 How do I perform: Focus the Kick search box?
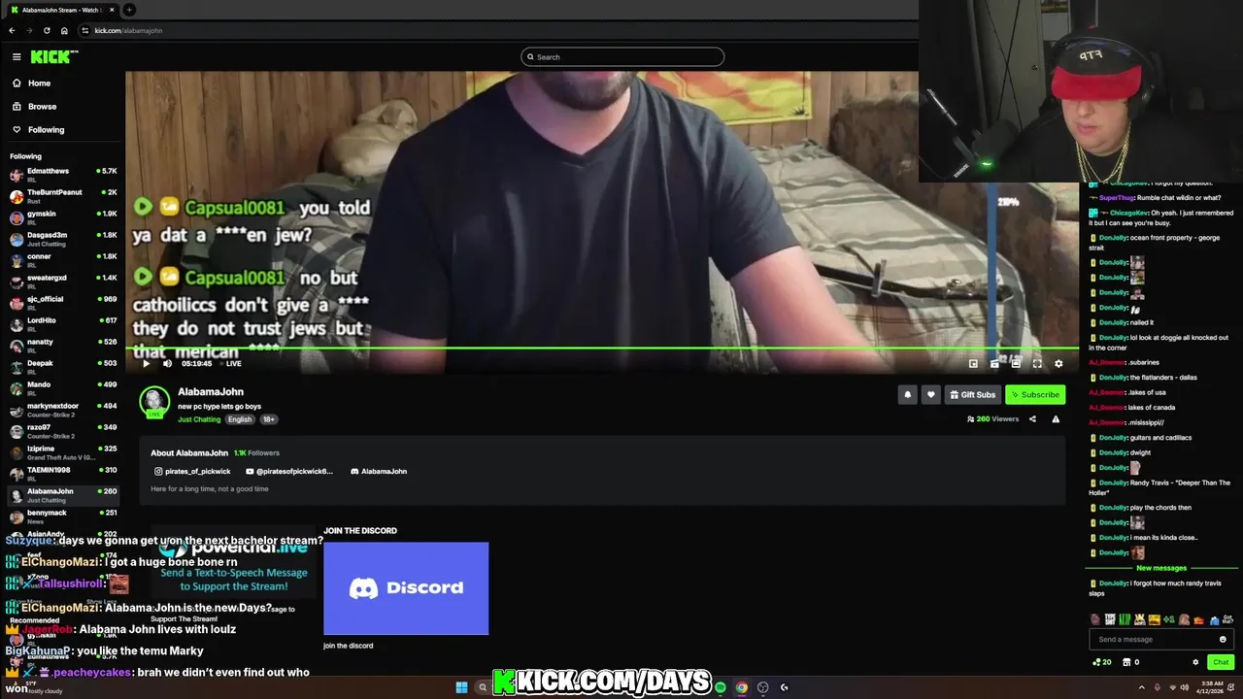coord(622,57)
